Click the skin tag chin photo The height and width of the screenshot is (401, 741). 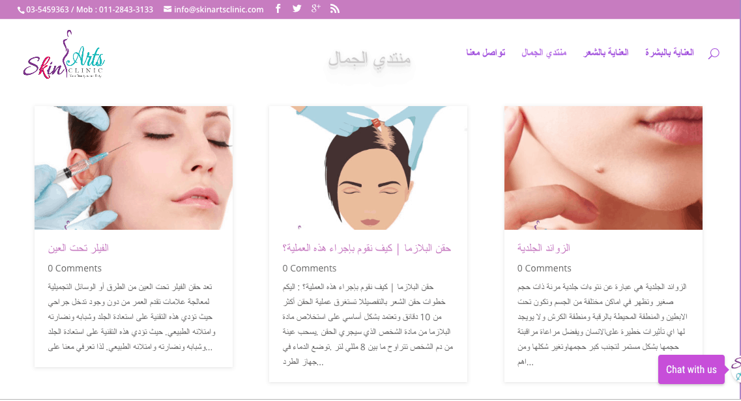[603, 168]
